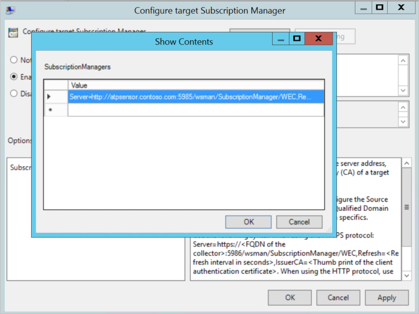Maximize the Configure target Subscription Manager window

click(379, 8)
